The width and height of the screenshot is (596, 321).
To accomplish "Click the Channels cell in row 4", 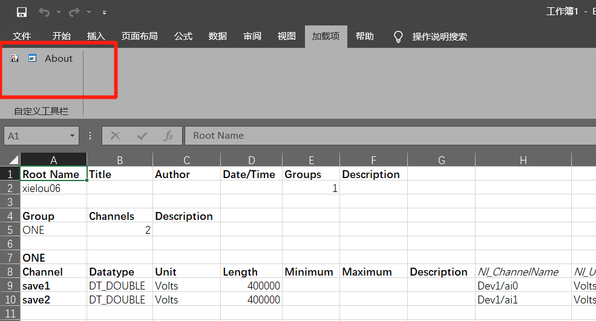I will point(120,216).
